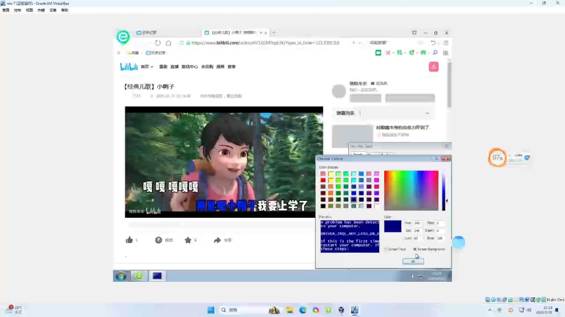The width and height of the screenshot is (565, 317).
Task: Open 漫画 in bilibili navigation
Action: 220,67
